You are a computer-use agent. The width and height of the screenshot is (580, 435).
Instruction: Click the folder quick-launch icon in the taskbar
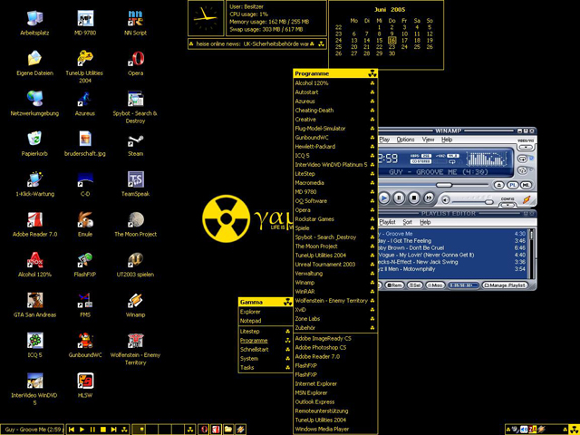(x=228, y=430)
